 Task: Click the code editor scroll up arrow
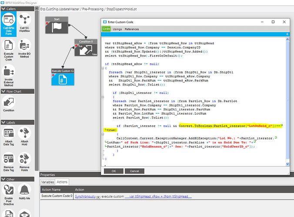point(287,39)
